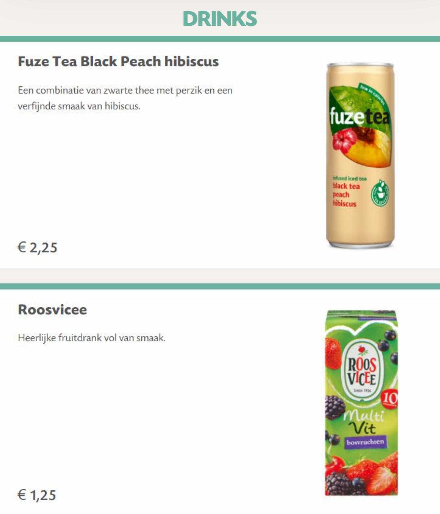Click the DRINKS category heading

coord(220,19)
